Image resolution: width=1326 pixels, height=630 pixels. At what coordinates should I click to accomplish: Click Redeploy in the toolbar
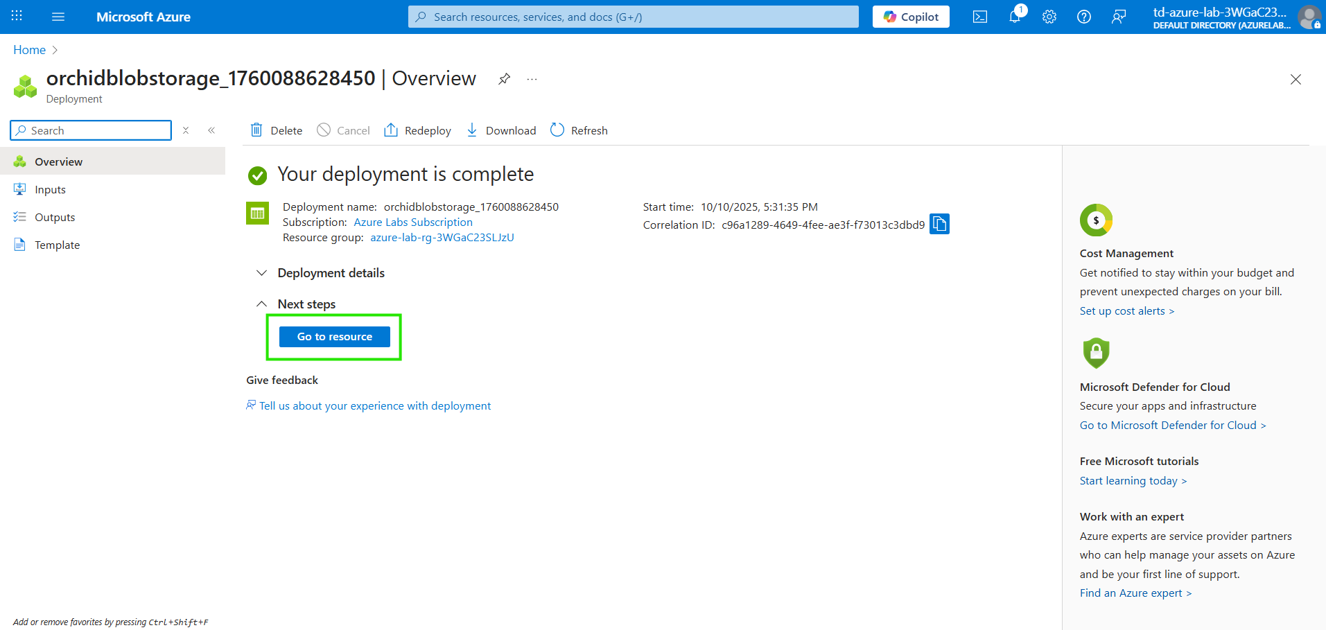[x=417, y=130]
